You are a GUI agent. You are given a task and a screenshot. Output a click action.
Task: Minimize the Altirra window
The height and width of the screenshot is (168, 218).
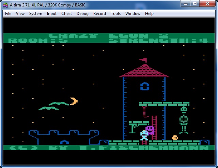pos(185,4)
